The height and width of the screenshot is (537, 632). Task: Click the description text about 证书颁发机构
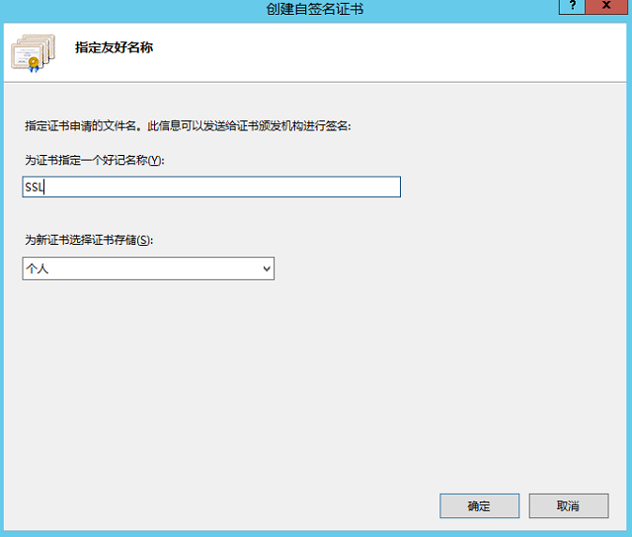[188, 125]
